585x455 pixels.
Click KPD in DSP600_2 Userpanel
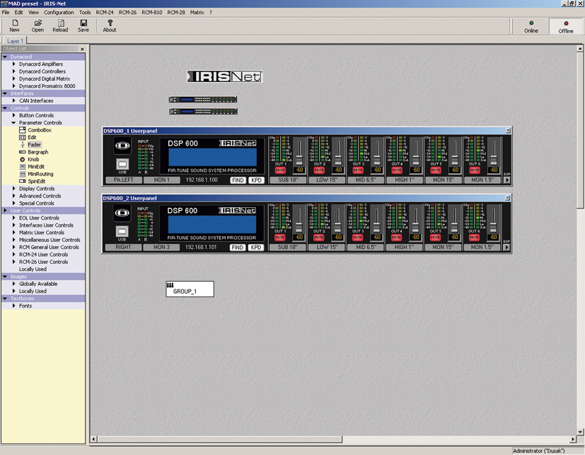[256, 248]
